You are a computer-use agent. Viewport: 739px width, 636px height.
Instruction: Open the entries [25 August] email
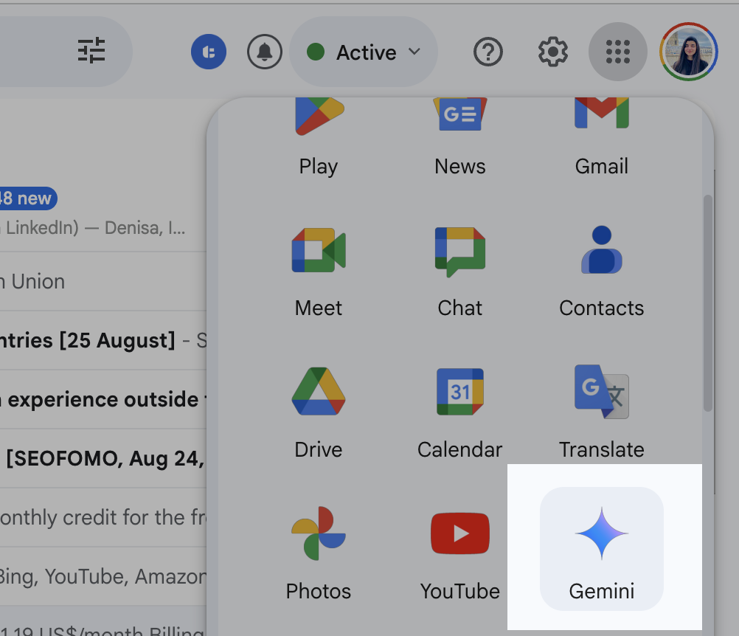click(x=103, y=340)
